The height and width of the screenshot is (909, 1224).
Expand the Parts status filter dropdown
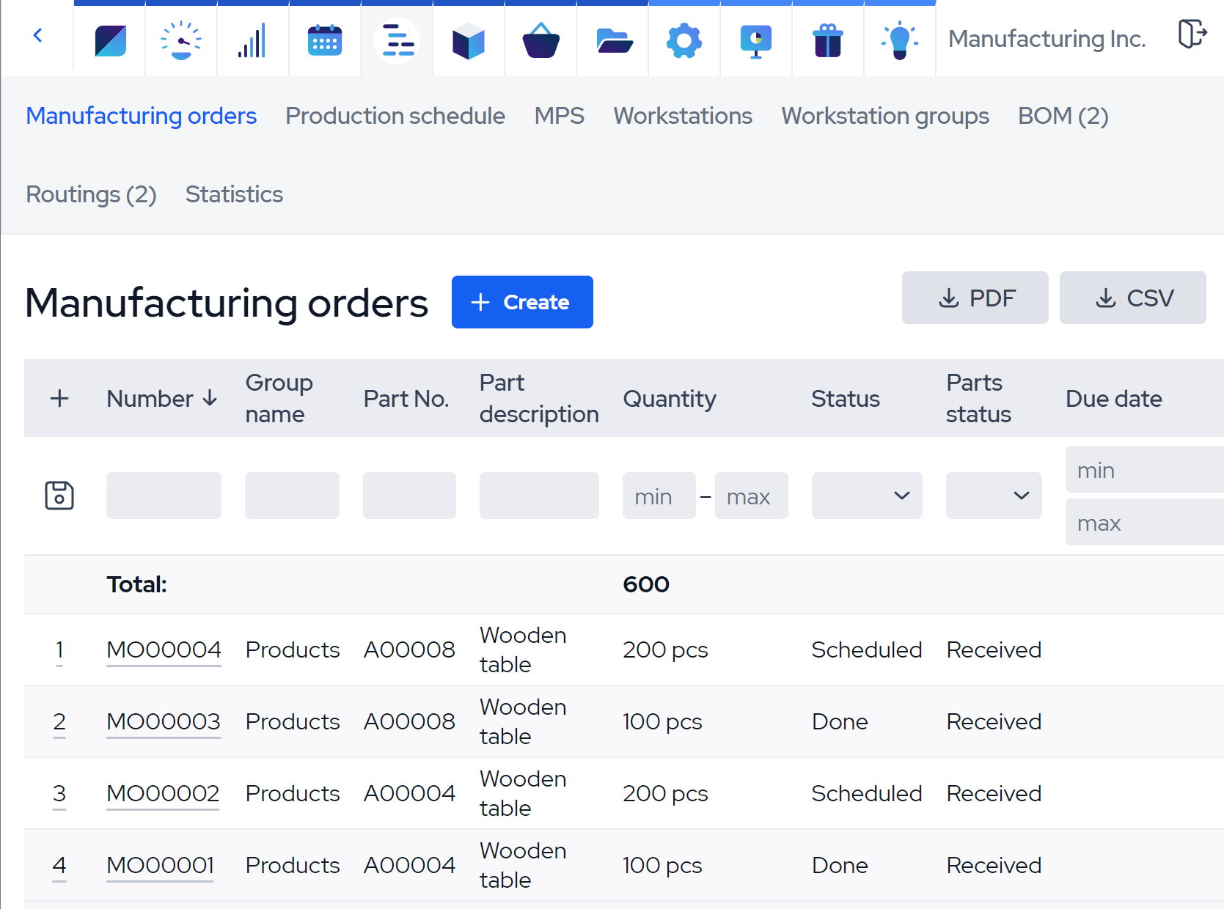994,496
